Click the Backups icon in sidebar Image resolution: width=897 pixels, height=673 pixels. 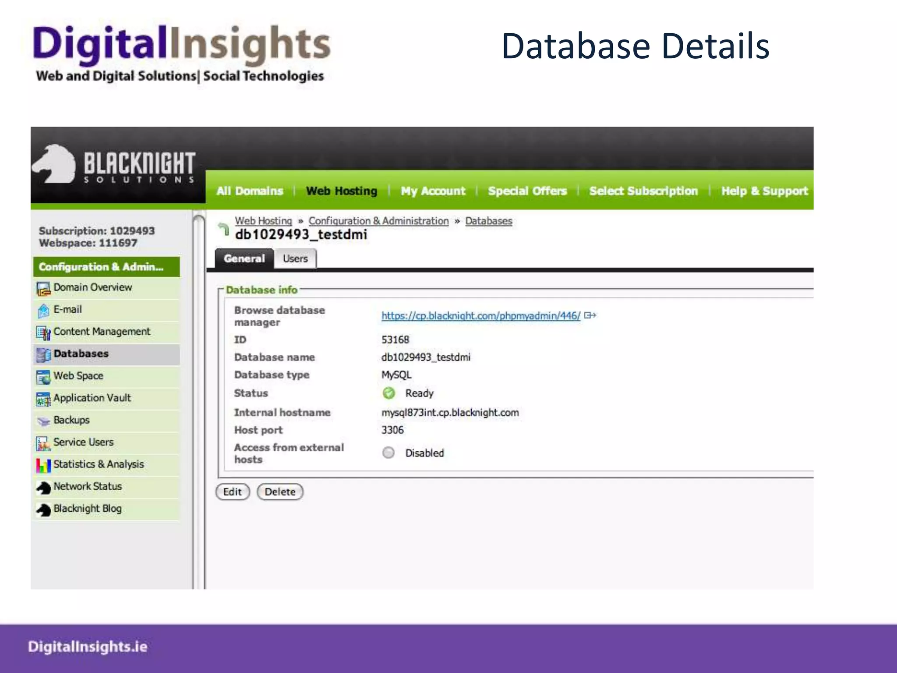pos(43,421)
